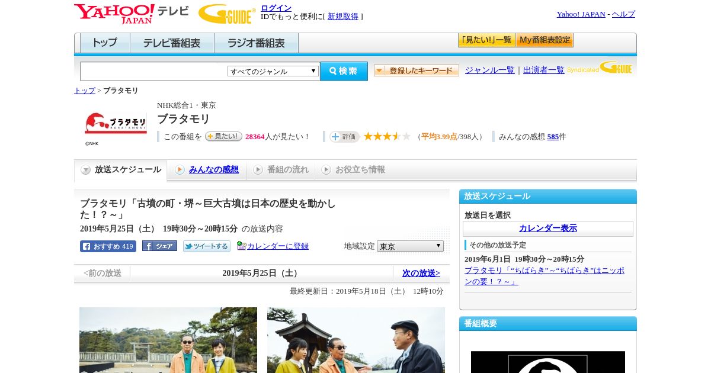
Task: Click the right program photo with three people
Action: pos(356,340)
